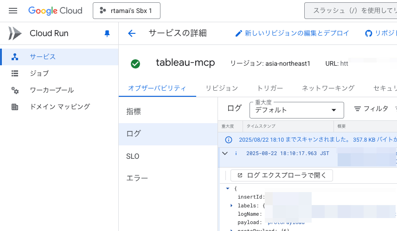Click the scan info circle icon
This screenshot has width=397, height=231.
(228, 140)
